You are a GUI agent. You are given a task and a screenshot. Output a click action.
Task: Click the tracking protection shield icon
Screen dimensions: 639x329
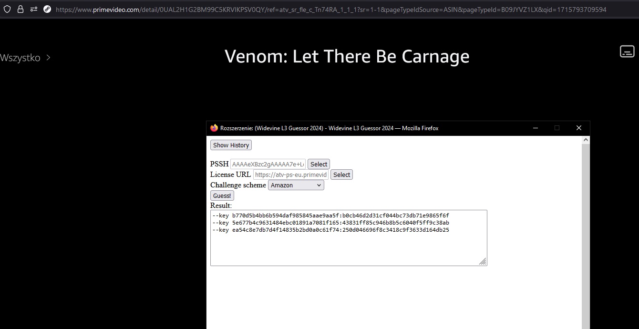coord(7,9)
